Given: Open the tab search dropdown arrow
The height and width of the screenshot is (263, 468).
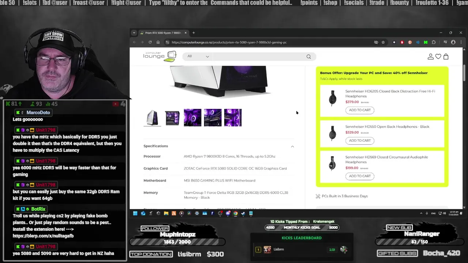Looking at the screenshot, I should tap(134, 33).
